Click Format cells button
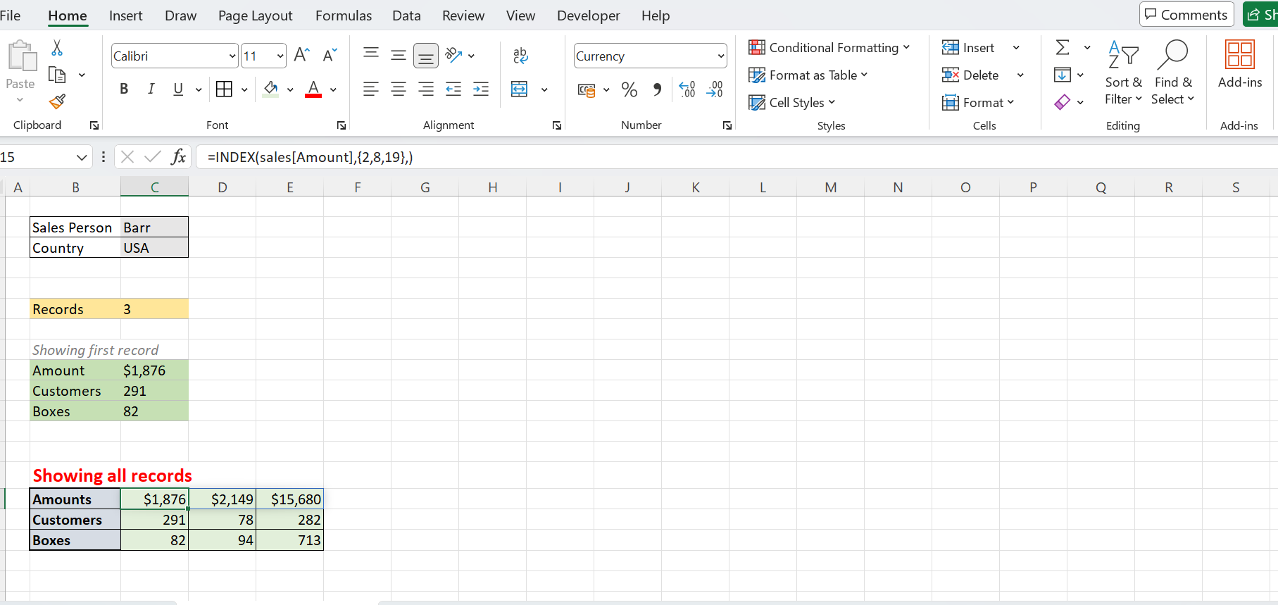The height and width of the screenshot is (605, 1278). point(978,102)
